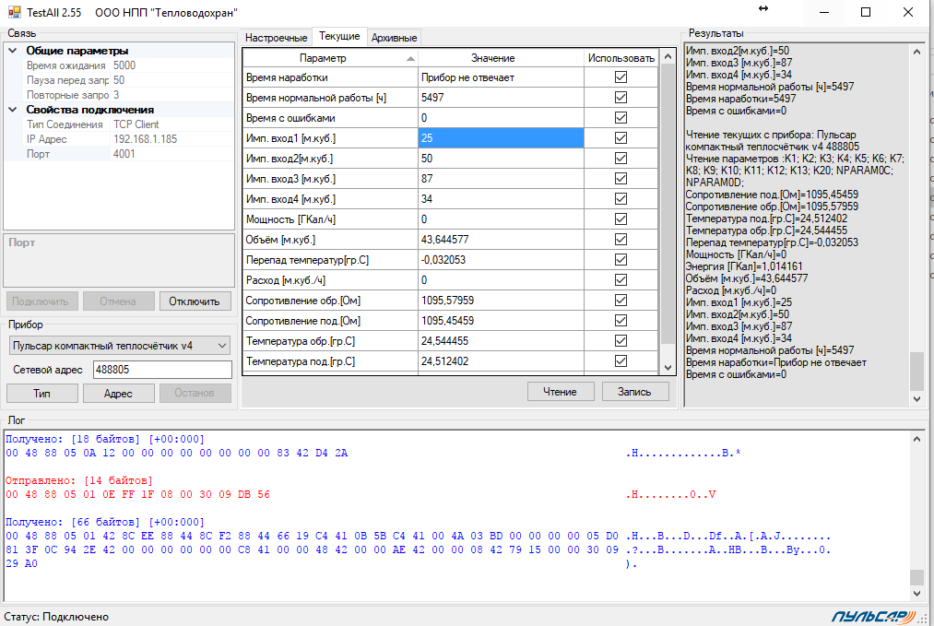Uncheck the Время с ошибками checkbox

click(x=621, y=117)
